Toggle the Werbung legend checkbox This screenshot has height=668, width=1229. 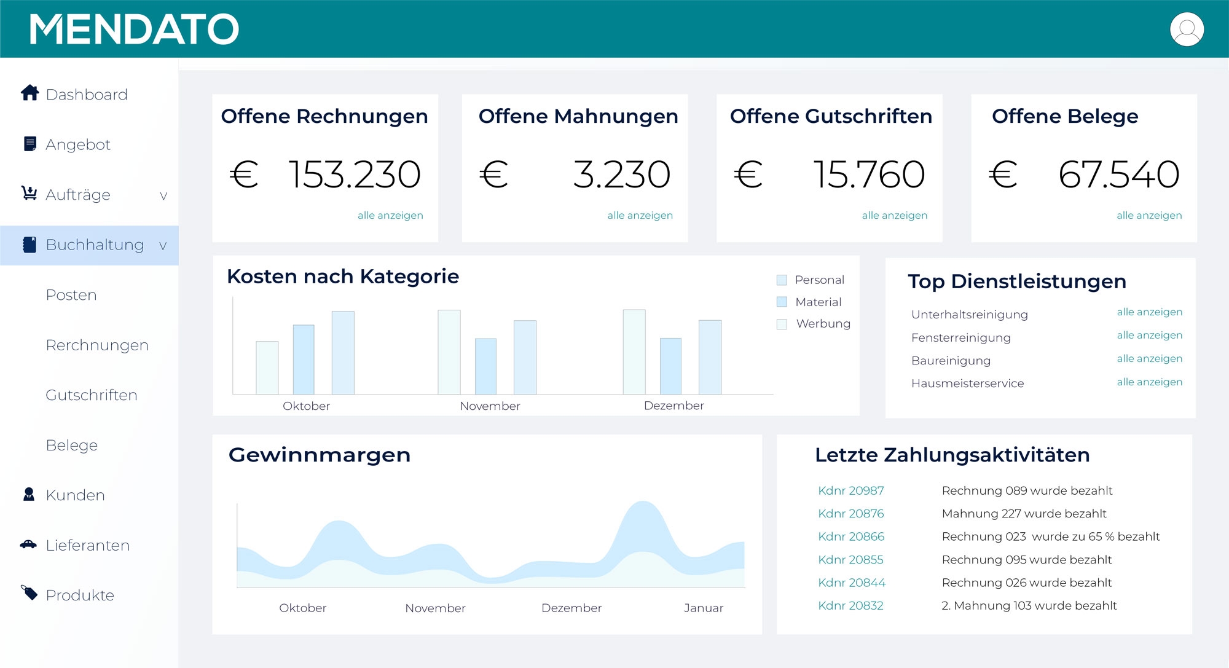[x=782, y=324]
